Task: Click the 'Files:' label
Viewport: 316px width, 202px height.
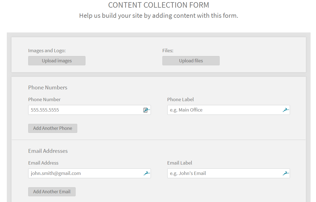Action: click(168, 51)
